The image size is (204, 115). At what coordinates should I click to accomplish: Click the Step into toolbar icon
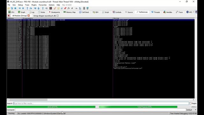[x=27, y=8]
